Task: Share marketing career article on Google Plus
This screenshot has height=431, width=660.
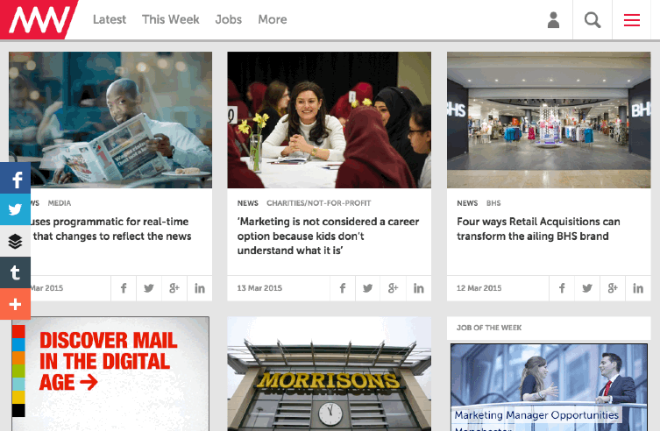Action: click(393, 288)
